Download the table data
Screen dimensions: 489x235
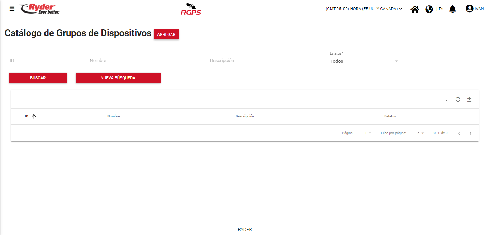point(469,99)
